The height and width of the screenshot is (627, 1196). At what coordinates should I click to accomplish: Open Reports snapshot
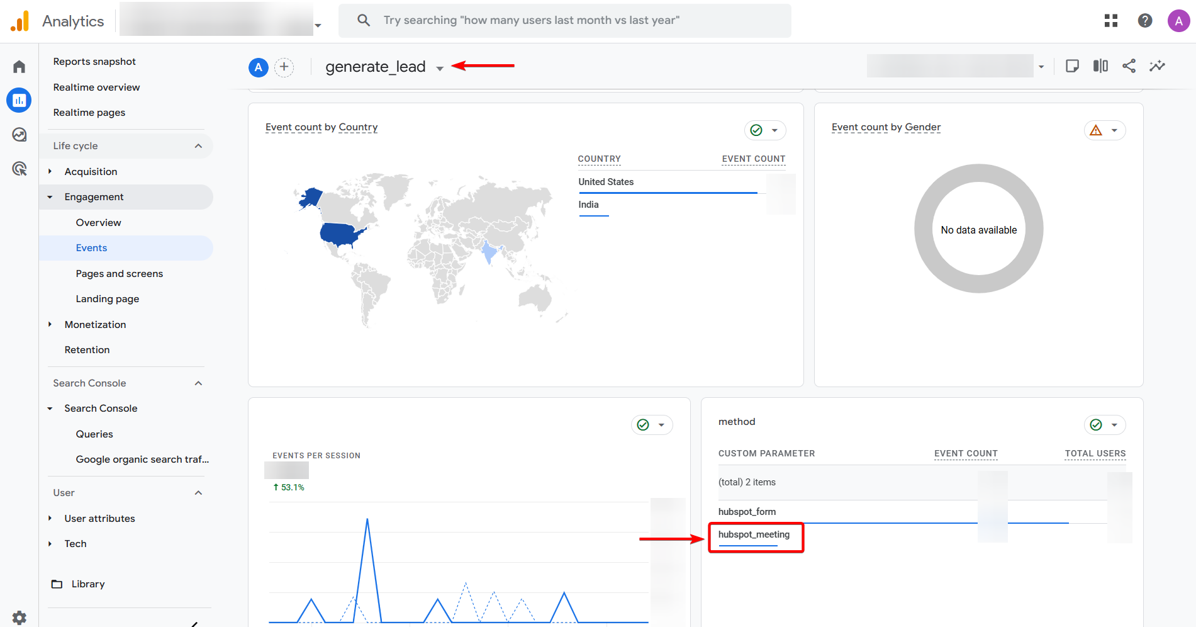(x=94, y=62)
